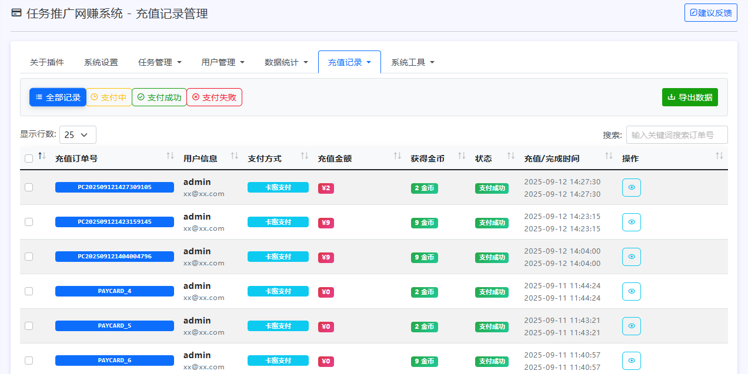Open the 系统工具 dropdown menu
The width and height of the screenshot is (748, 374).
413,61
